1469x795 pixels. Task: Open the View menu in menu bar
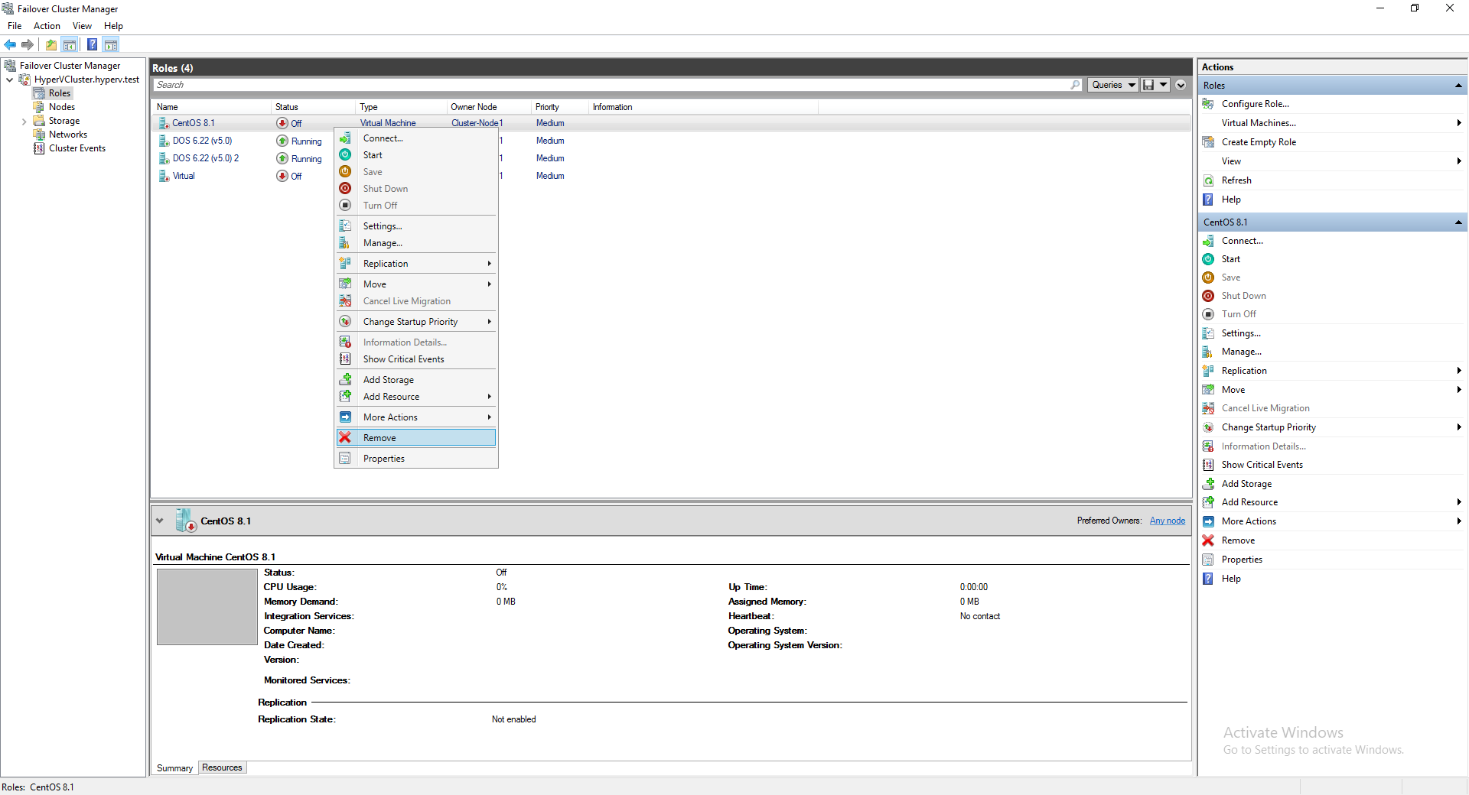click(82, 26)
